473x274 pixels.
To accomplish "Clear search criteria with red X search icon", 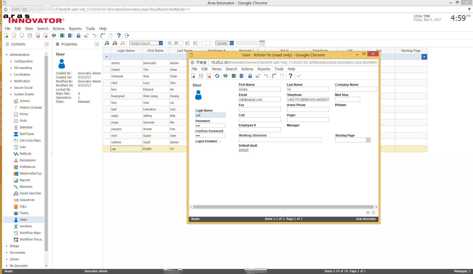I will (x=115, y=43).
